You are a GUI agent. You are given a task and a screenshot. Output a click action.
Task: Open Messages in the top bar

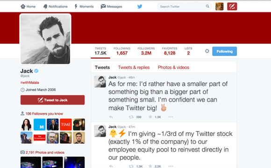point(112,7)
